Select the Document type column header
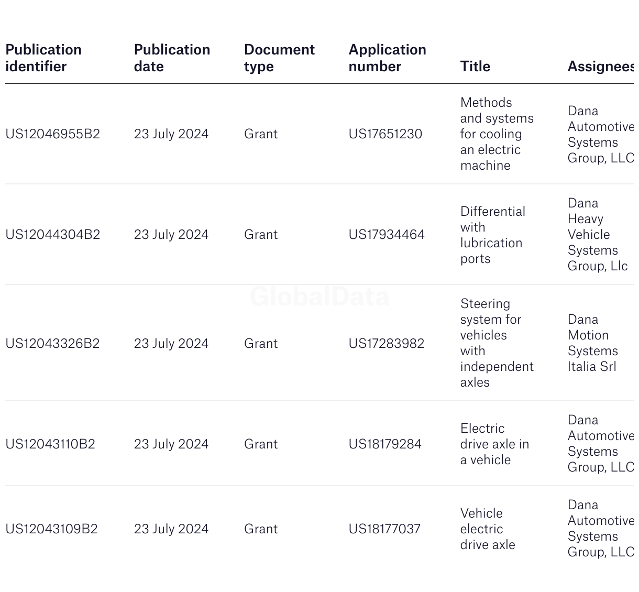639x592 pixels. (x=279, y=58)
